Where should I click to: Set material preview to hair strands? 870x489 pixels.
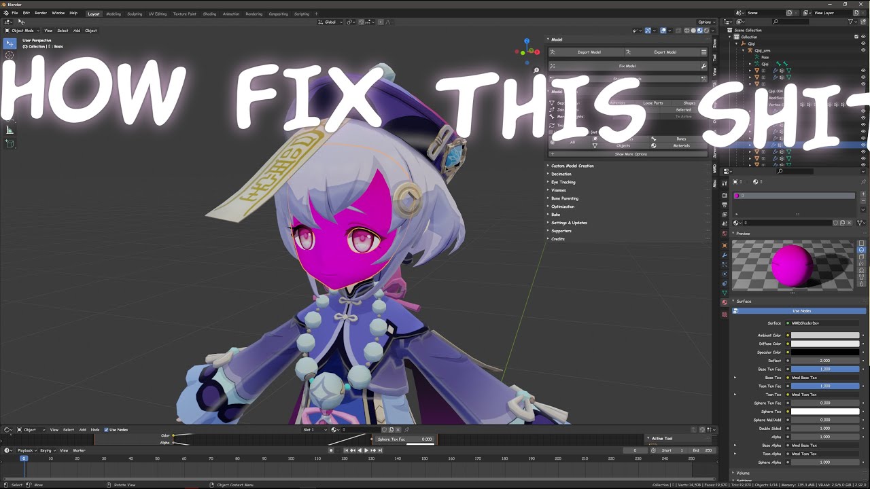point(861,264)
